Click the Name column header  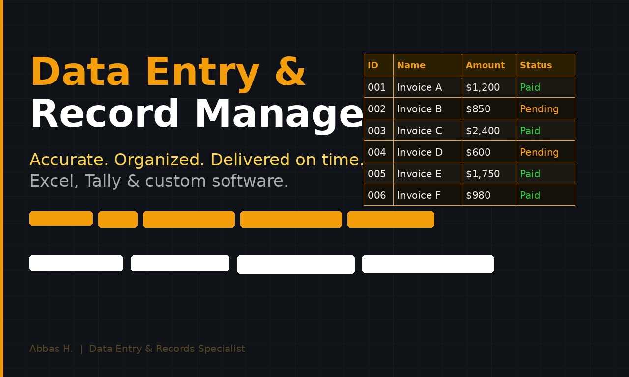(x=411, y=65)
